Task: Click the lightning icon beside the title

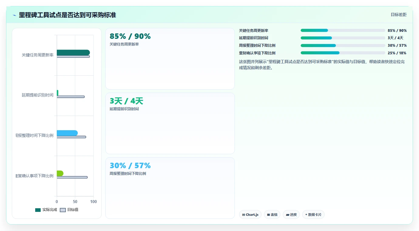Action: [14, 15]
